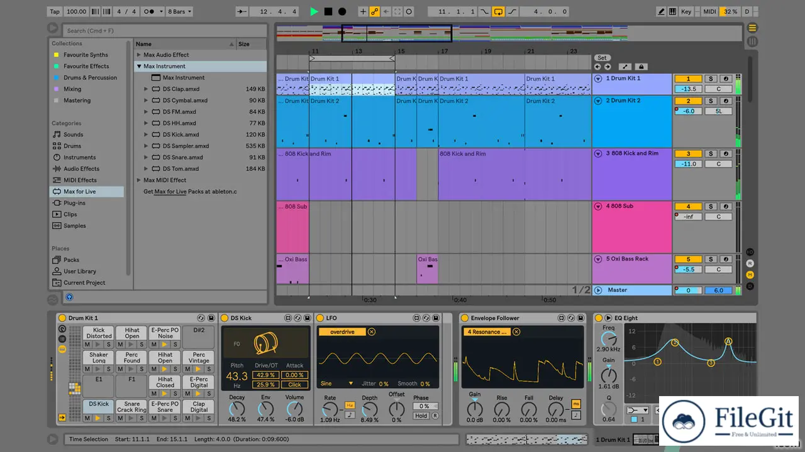Image resolution: width=805 pixels, height=452 pixels.
Task: Unmap the LFO overdrive target
Action: (x=372, y=331)
